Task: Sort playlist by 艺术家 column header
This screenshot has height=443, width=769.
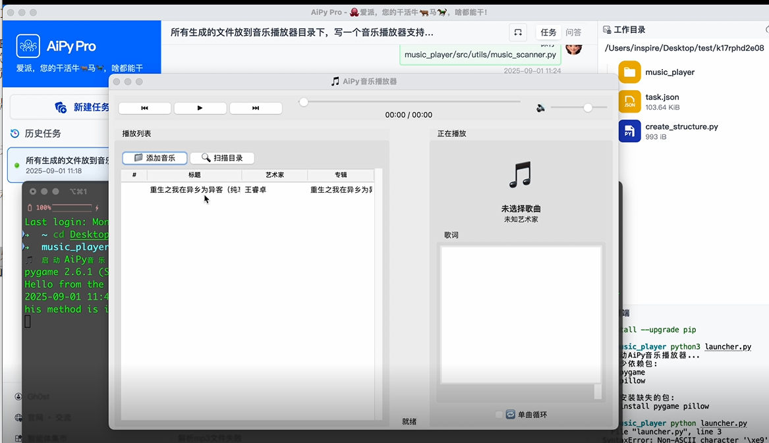Action: pos(275,175)
